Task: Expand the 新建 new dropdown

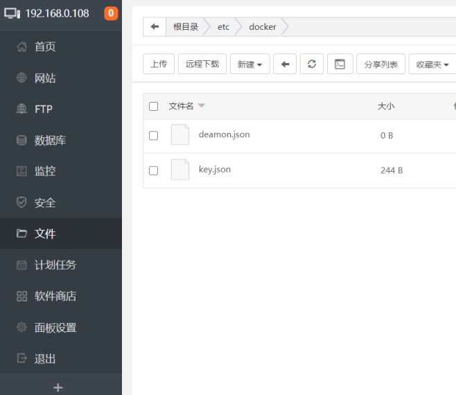Action: click(x=250, y=64)
